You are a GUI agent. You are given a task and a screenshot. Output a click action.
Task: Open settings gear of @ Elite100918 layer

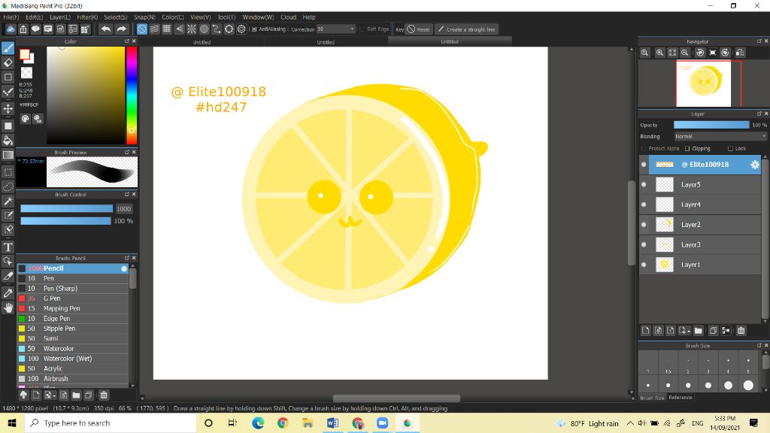(x=755, y=165)
